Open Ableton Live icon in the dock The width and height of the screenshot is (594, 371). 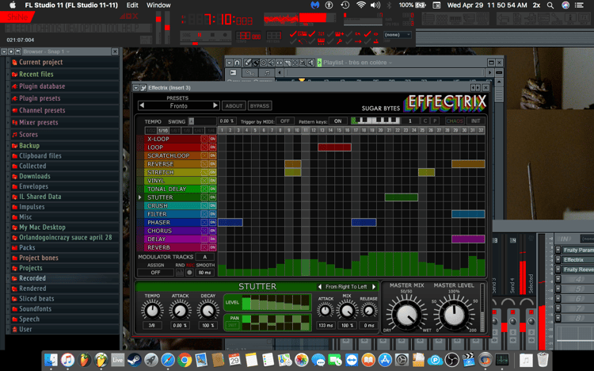click(x=117, y=360)
